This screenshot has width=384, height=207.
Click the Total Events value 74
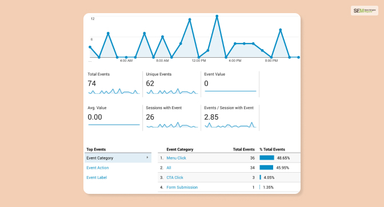coord(92,83)
